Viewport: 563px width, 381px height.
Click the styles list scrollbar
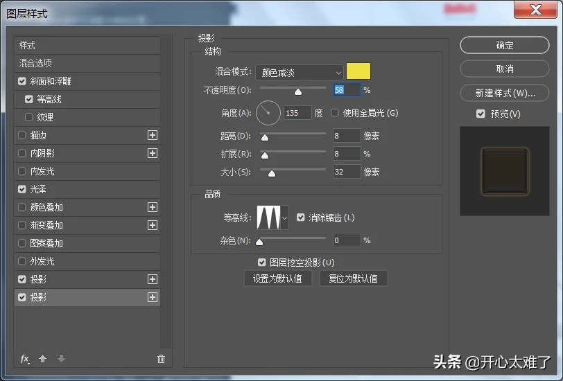[x=166, y=192]
